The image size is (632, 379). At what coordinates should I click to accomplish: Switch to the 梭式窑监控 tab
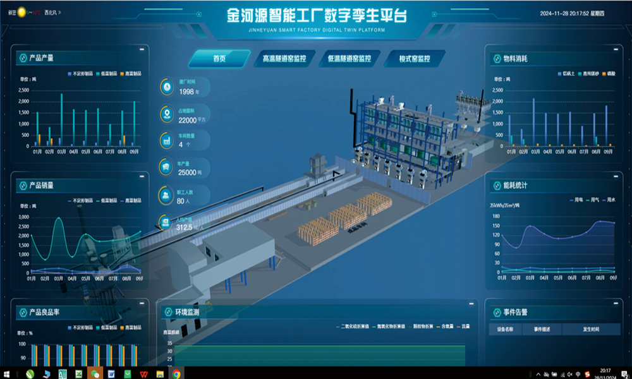pyautogui.click(x=414, y=59)
